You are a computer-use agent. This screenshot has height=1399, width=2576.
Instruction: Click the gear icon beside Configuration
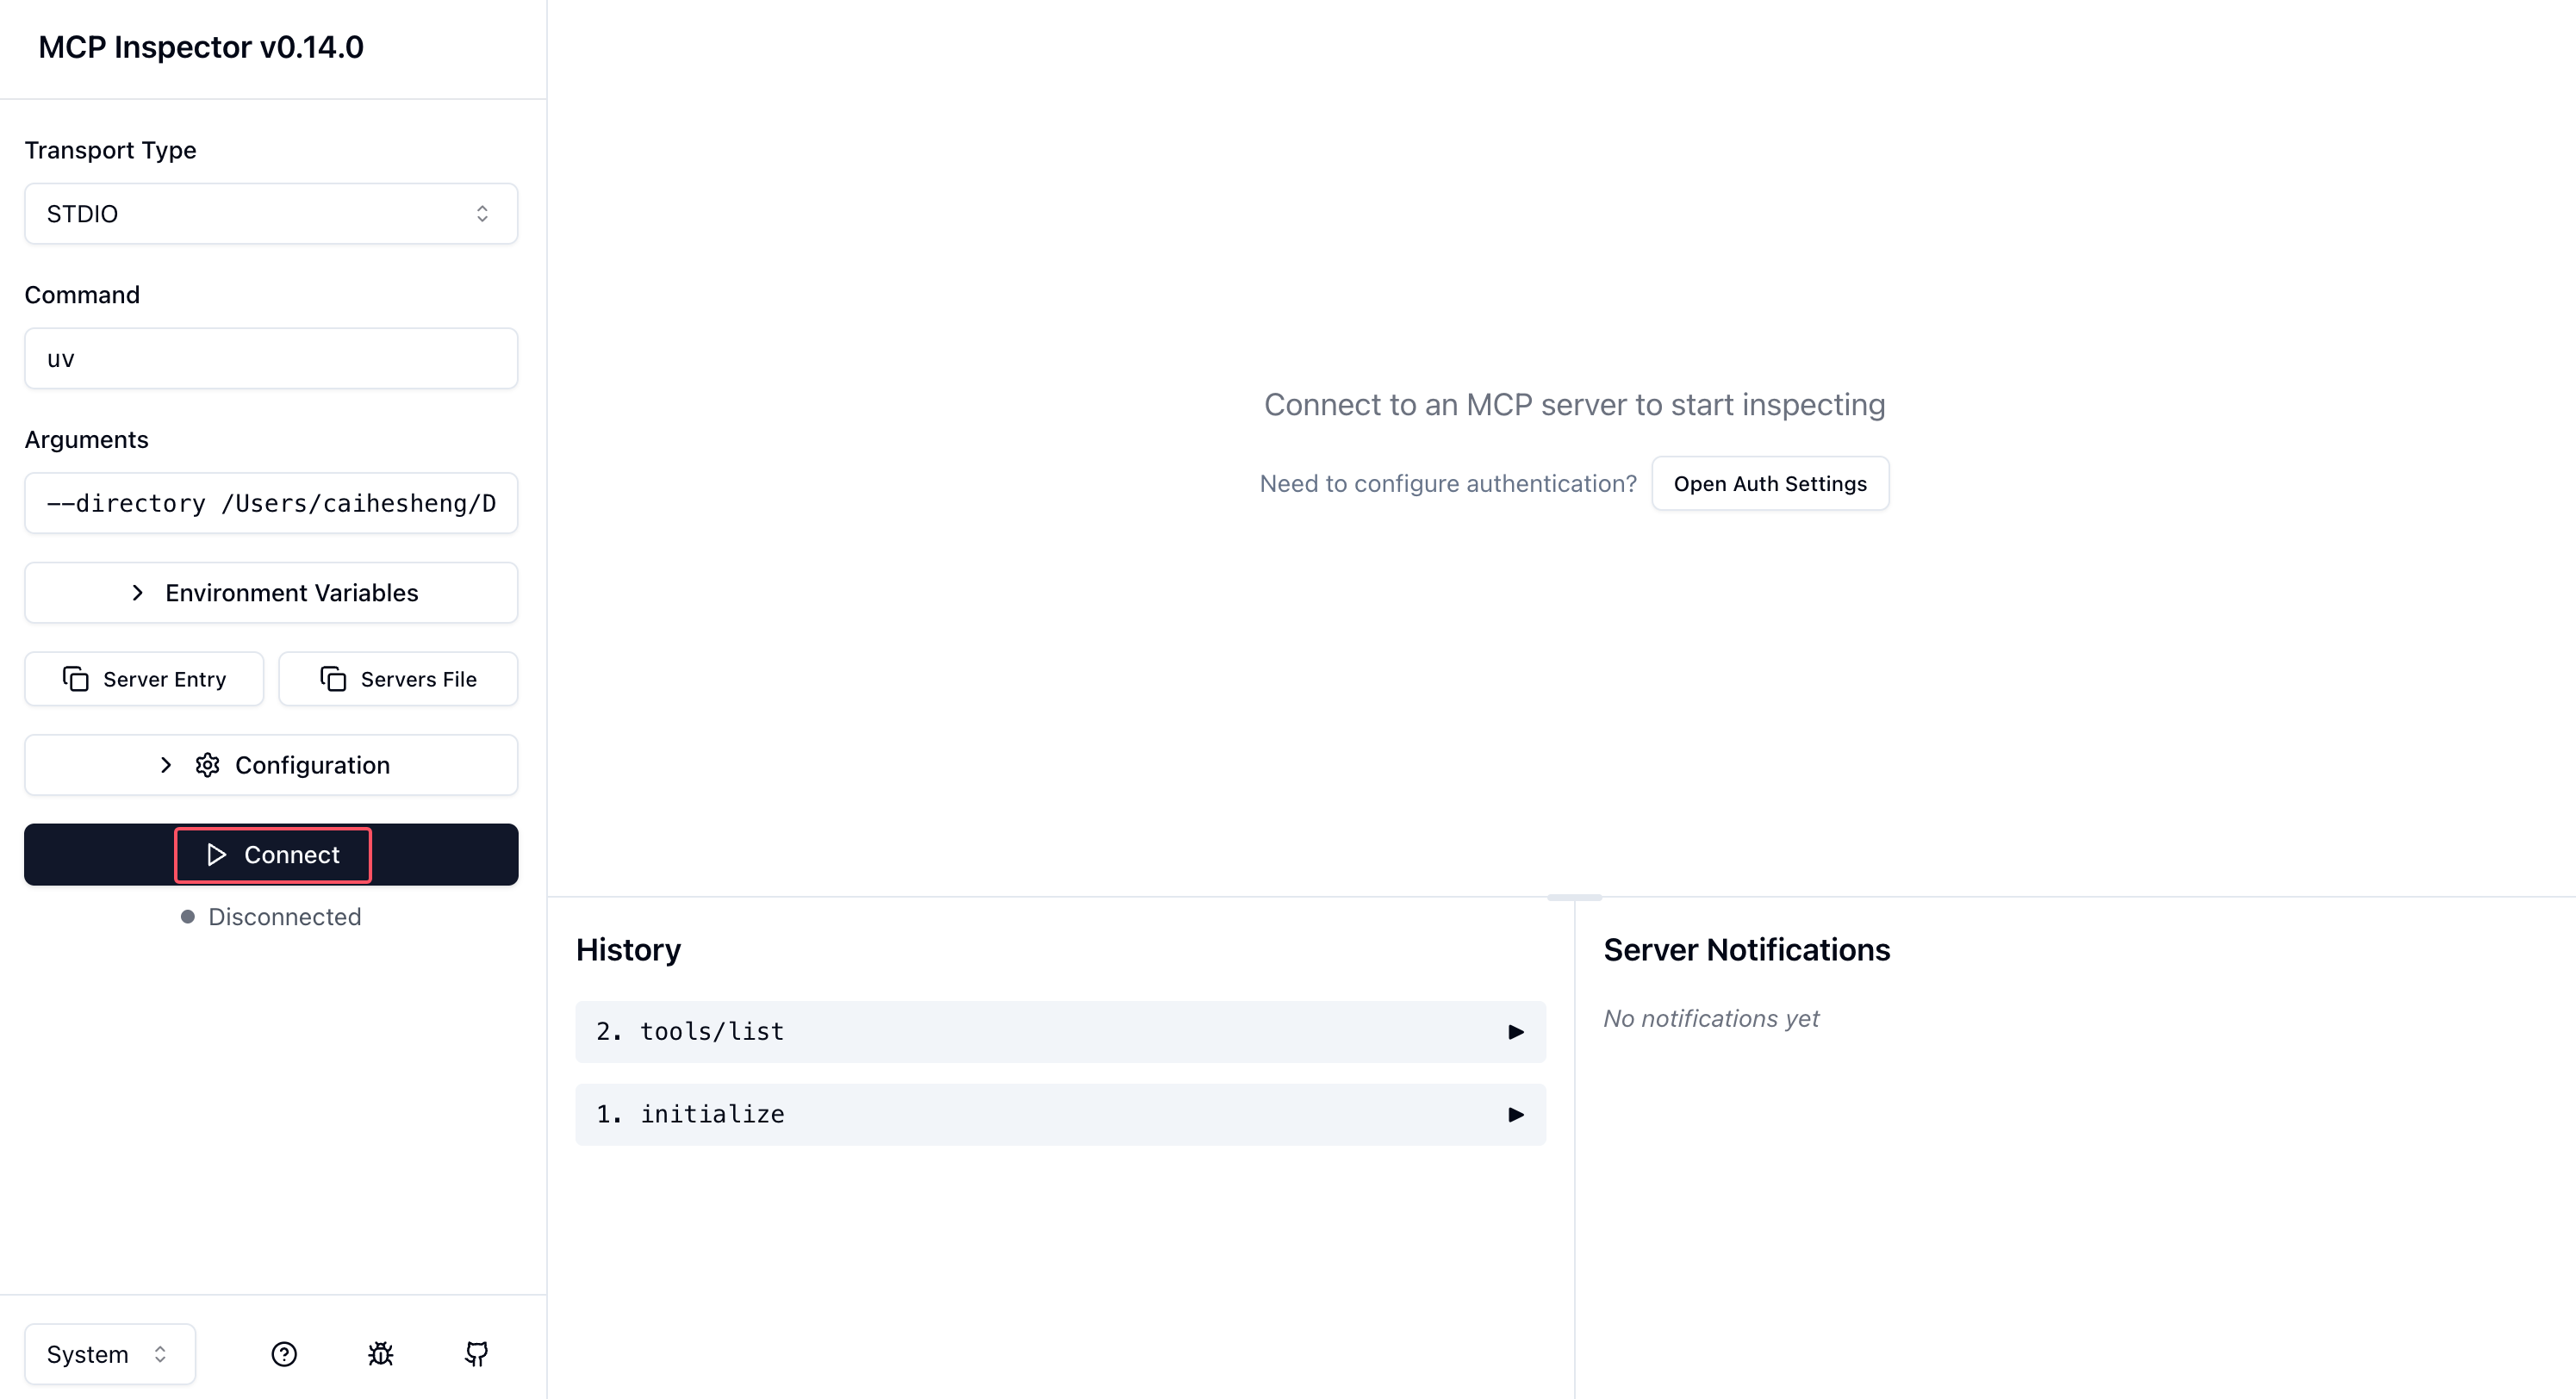pos(207,765)
